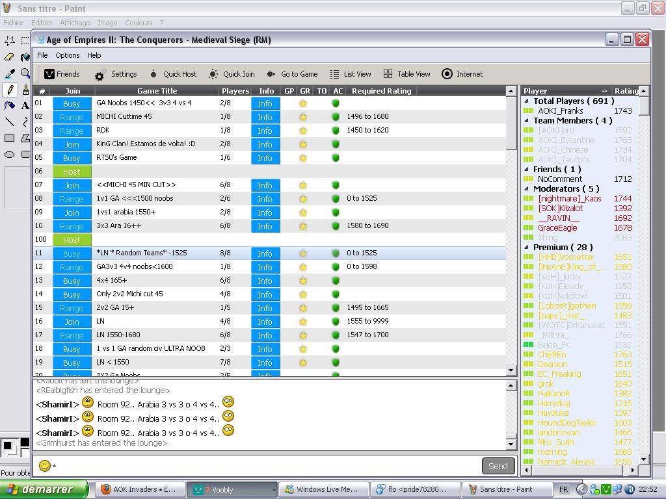Image resolution: width=666 pixels, height=499 pixels.
Task: Click the GR star icon in room 01
Action: click(303, 103)
